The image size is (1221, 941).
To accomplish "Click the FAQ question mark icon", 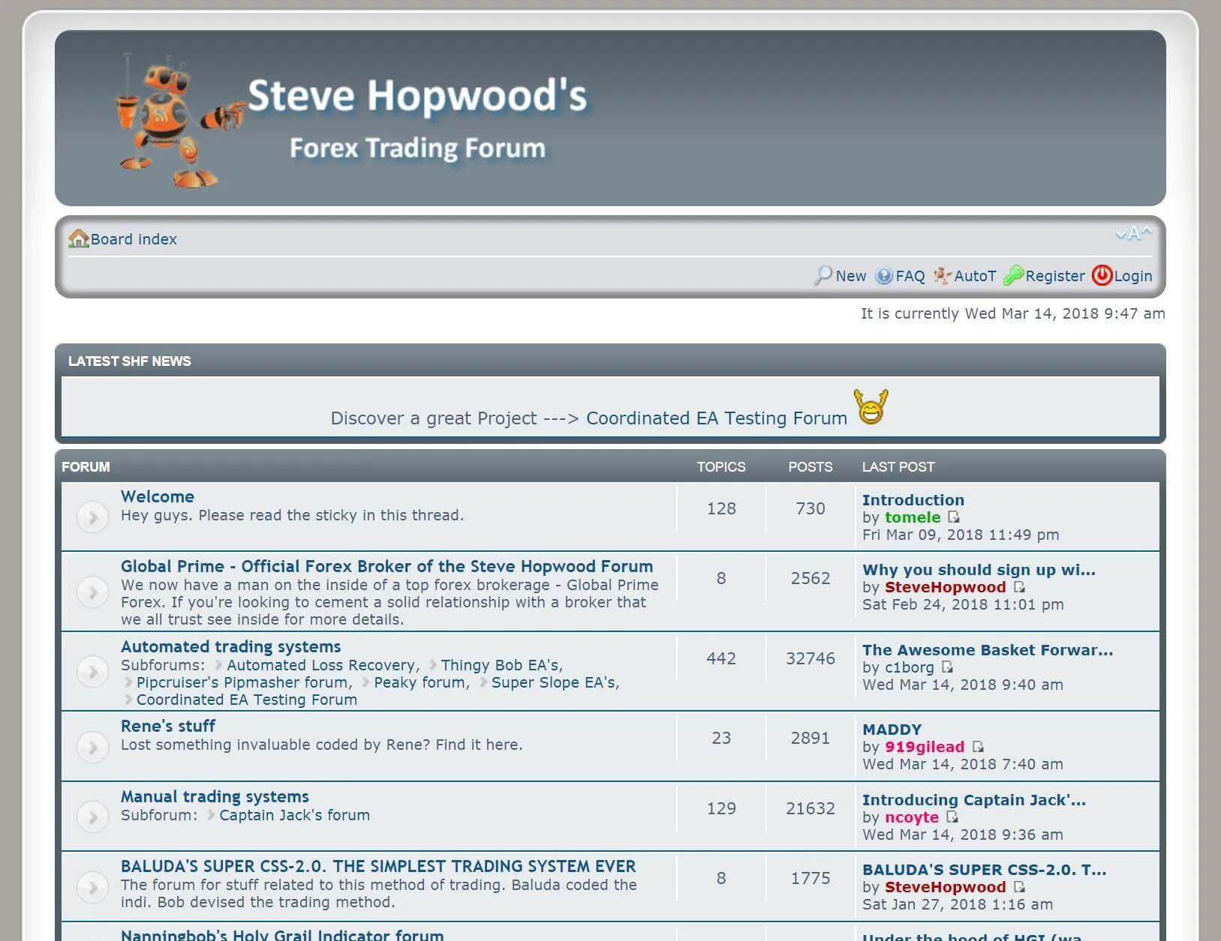I will (884, 276).
